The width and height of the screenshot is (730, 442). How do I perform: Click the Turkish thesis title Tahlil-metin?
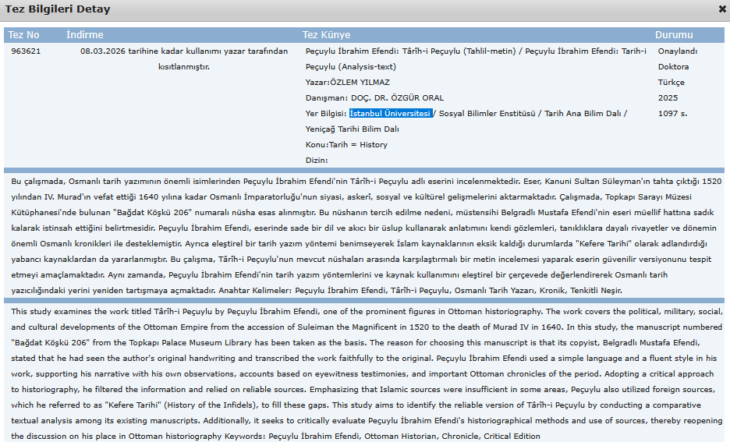[x=410, y=51]
